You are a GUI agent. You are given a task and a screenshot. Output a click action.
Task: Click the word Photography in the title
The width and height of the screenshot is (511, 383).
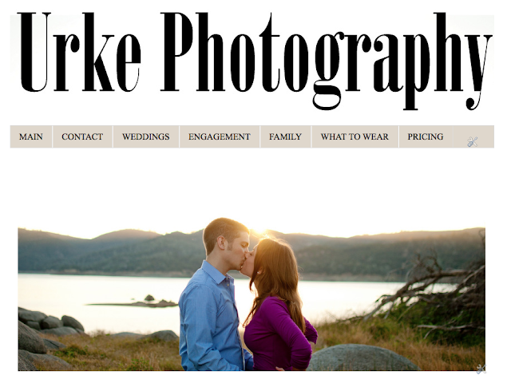click(x=327, y=61)
